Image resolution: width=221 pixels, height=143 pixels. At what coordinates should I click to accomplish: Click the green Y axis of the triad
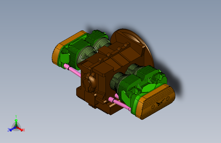[16, 123]
